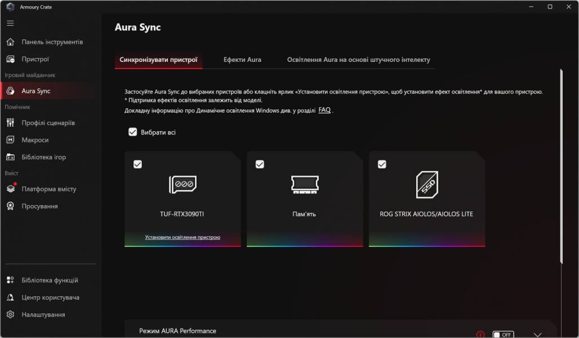Maximize the Armoury Crate window
This screenshot has height=338, width=579.
(550, 7)
